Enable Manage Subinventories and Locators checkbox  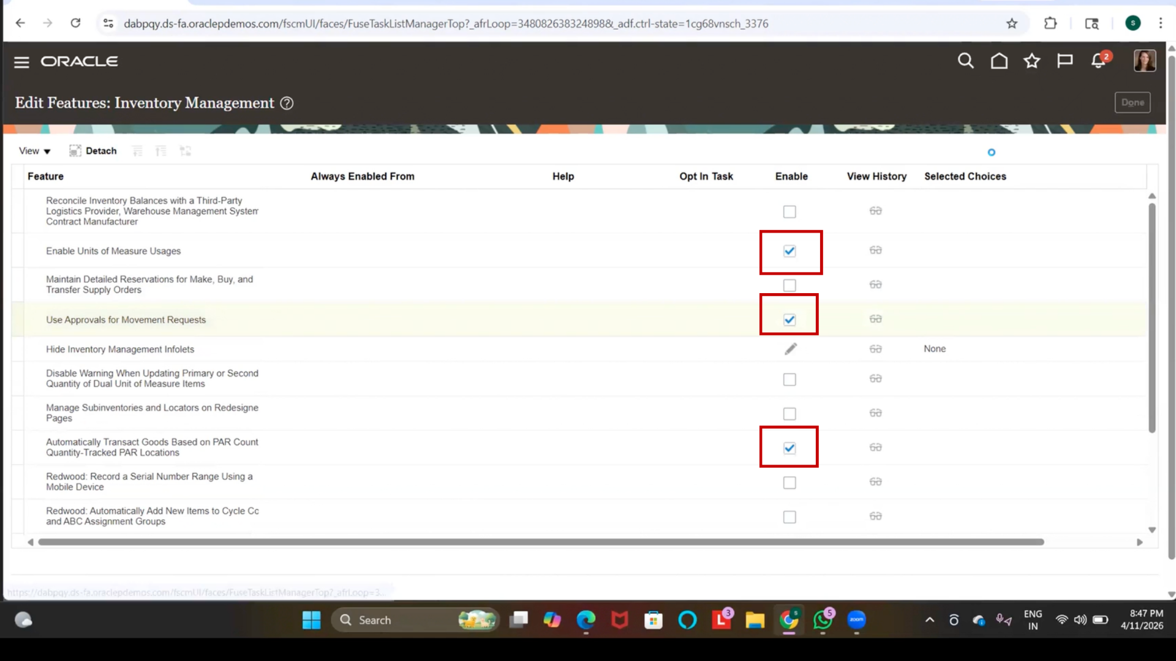click(790, 414)
